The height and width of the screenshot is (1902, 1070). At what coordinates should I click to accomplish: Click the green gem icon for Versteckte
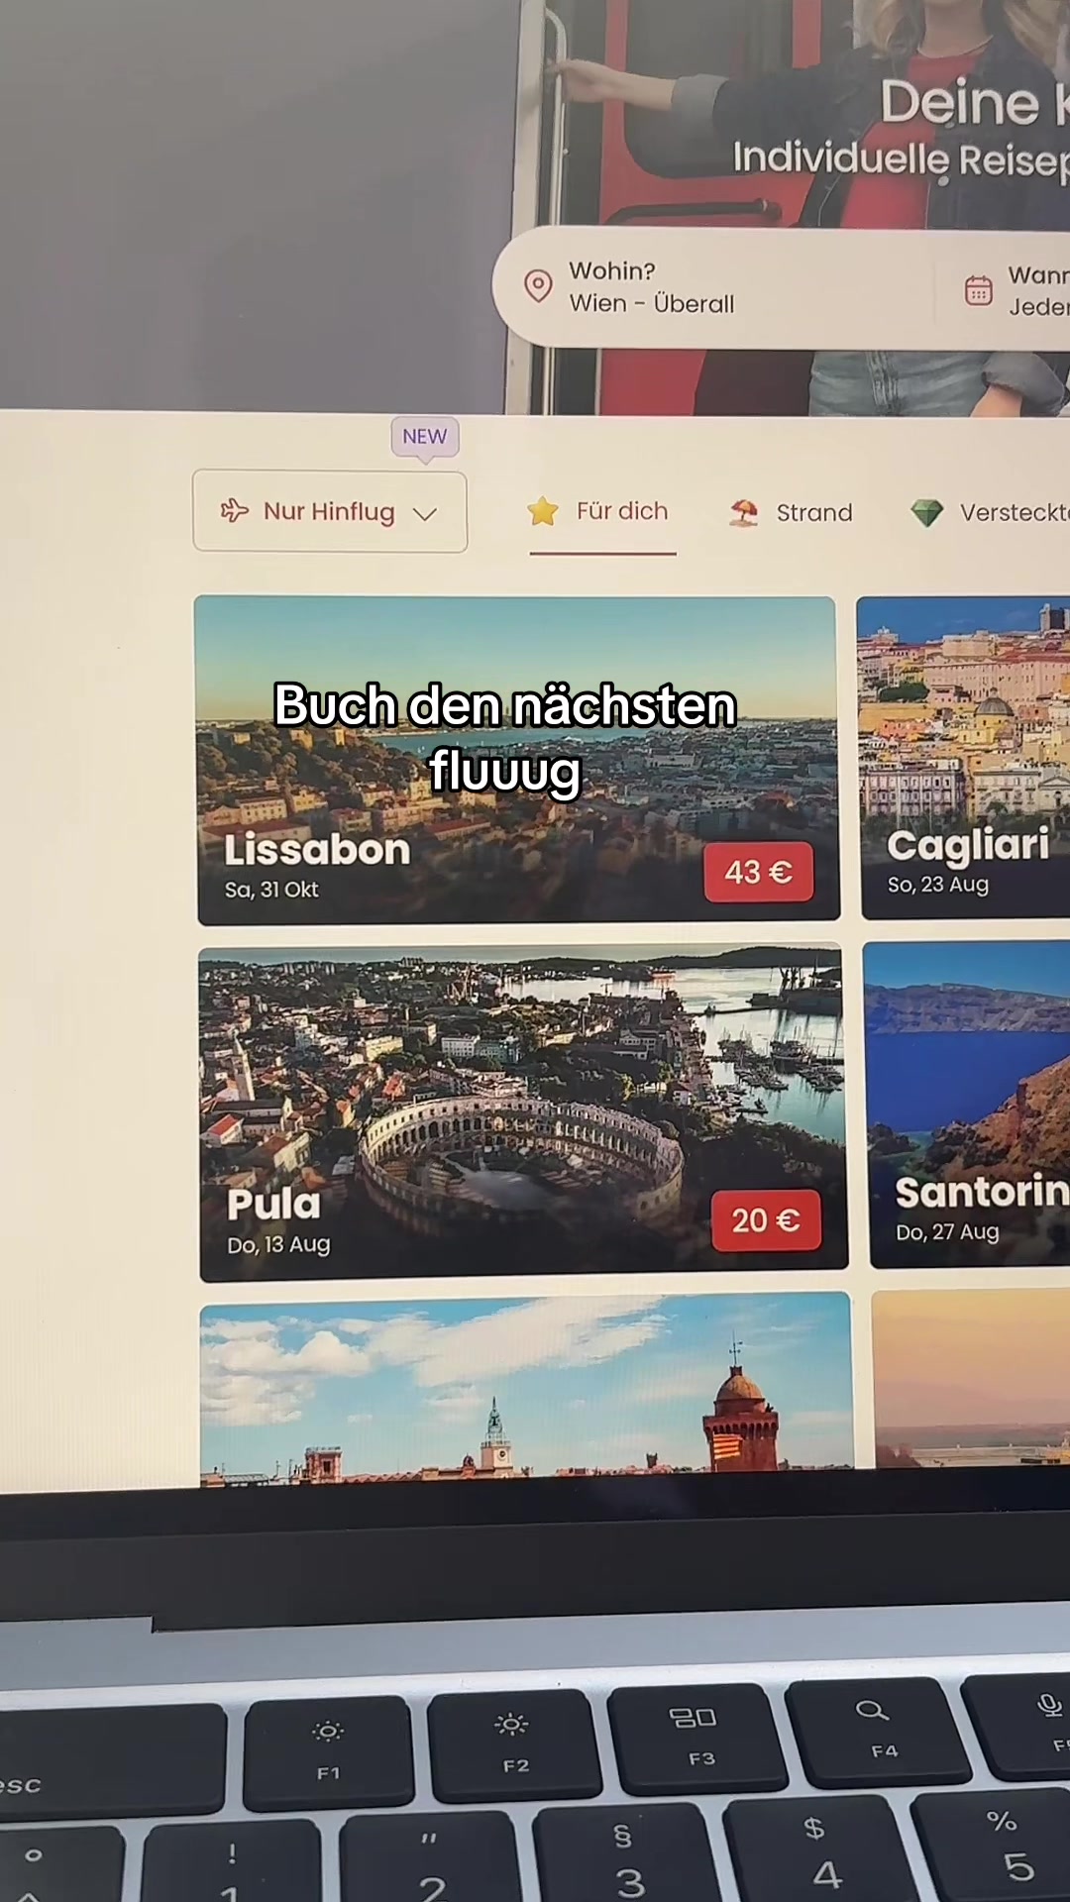[926, 512]
